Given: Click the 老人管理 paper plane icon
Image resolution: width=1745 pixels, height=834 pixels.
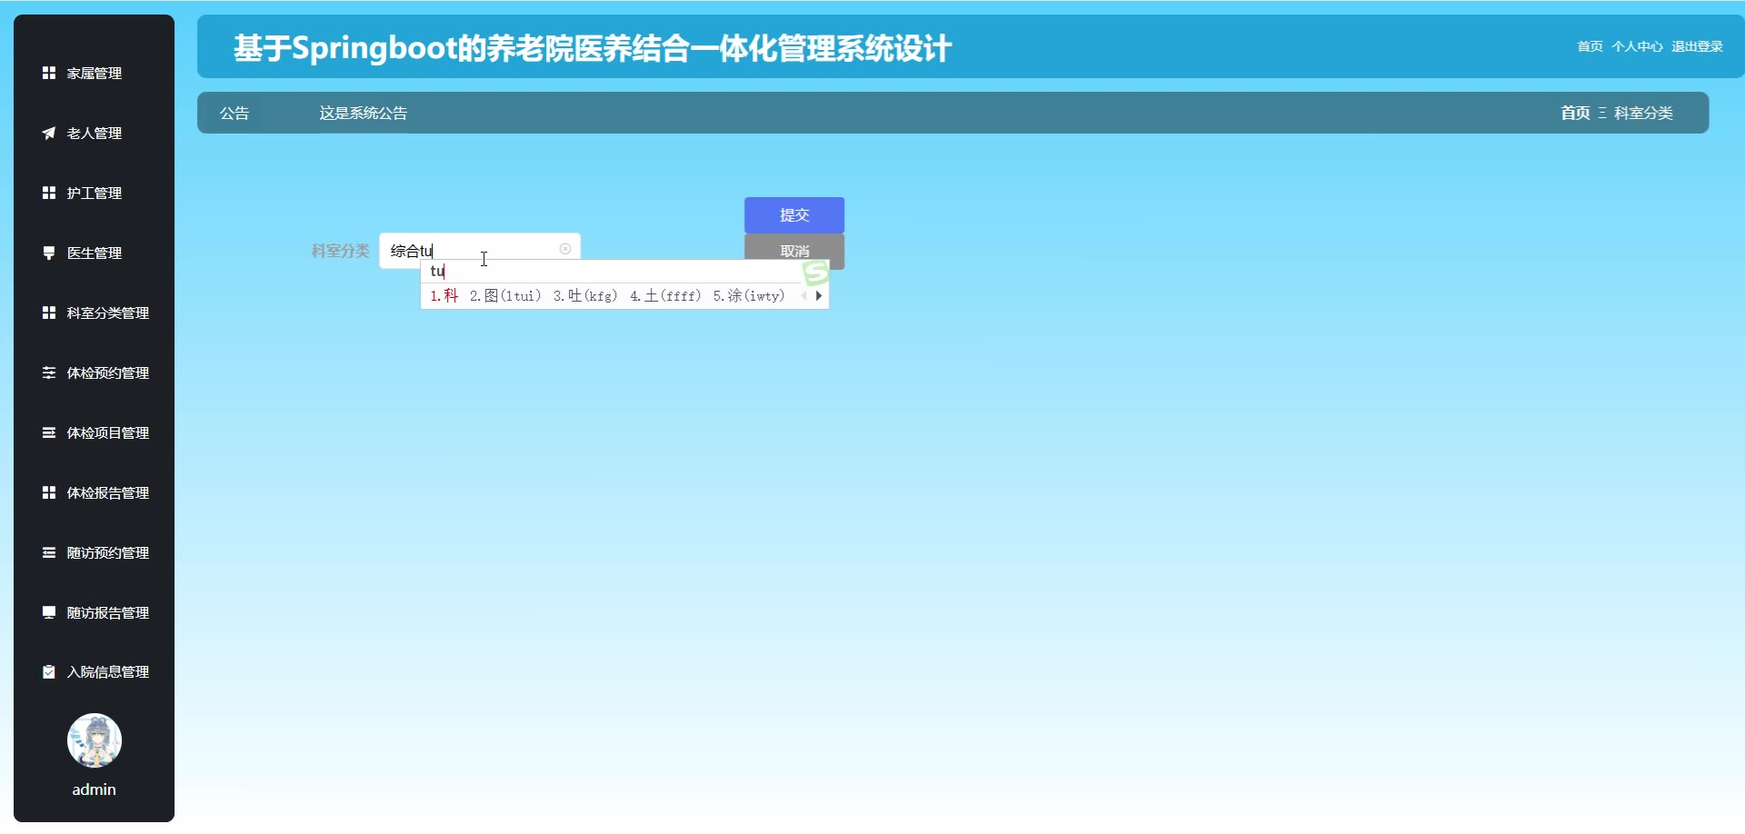Looking at the screenshot, I should click(x=49, y=133).
